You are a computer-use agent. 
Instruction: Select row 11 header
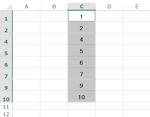point(6,106)
